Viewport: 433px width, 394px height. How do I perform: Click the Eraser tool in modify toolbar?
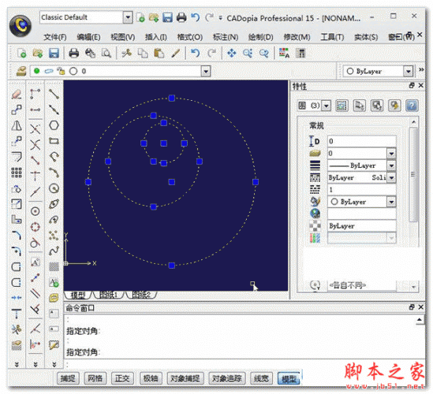point(17,95)
